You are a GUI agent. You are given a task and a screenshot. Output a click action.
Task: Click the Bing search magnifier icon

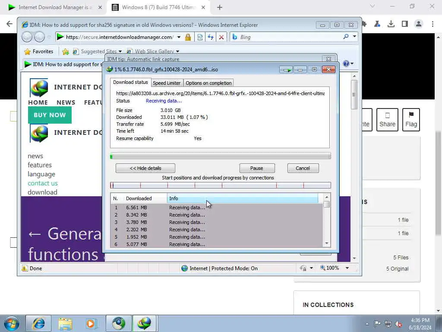point(346,36)
